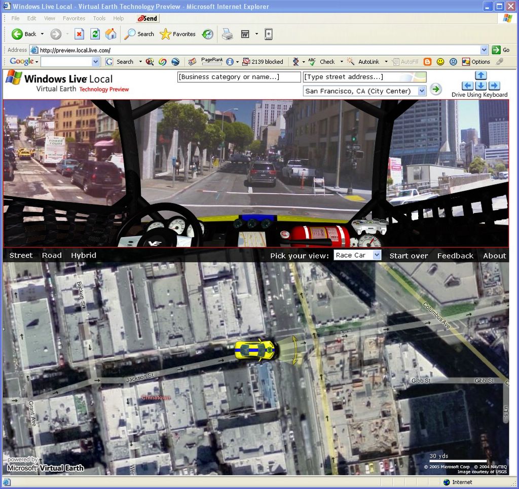This screenshot has height=489, width=519.
Task: Click the Google toolbar search box
Action: tap(66, 61)
